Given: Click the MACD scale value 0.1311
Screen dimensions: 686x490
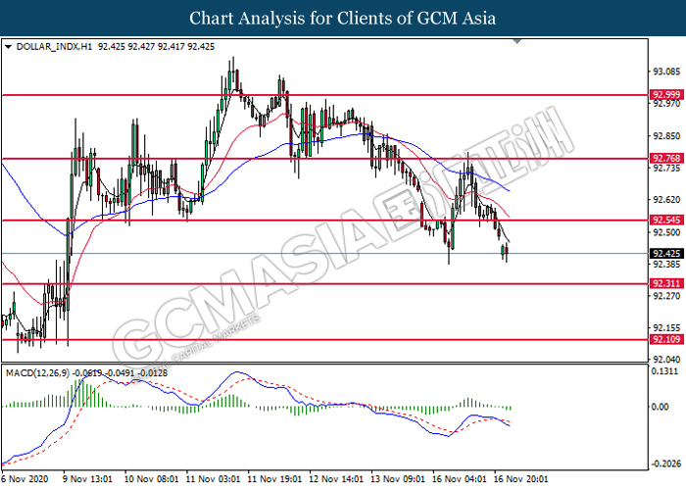Looking at the screenshot, I should point(665,371).
